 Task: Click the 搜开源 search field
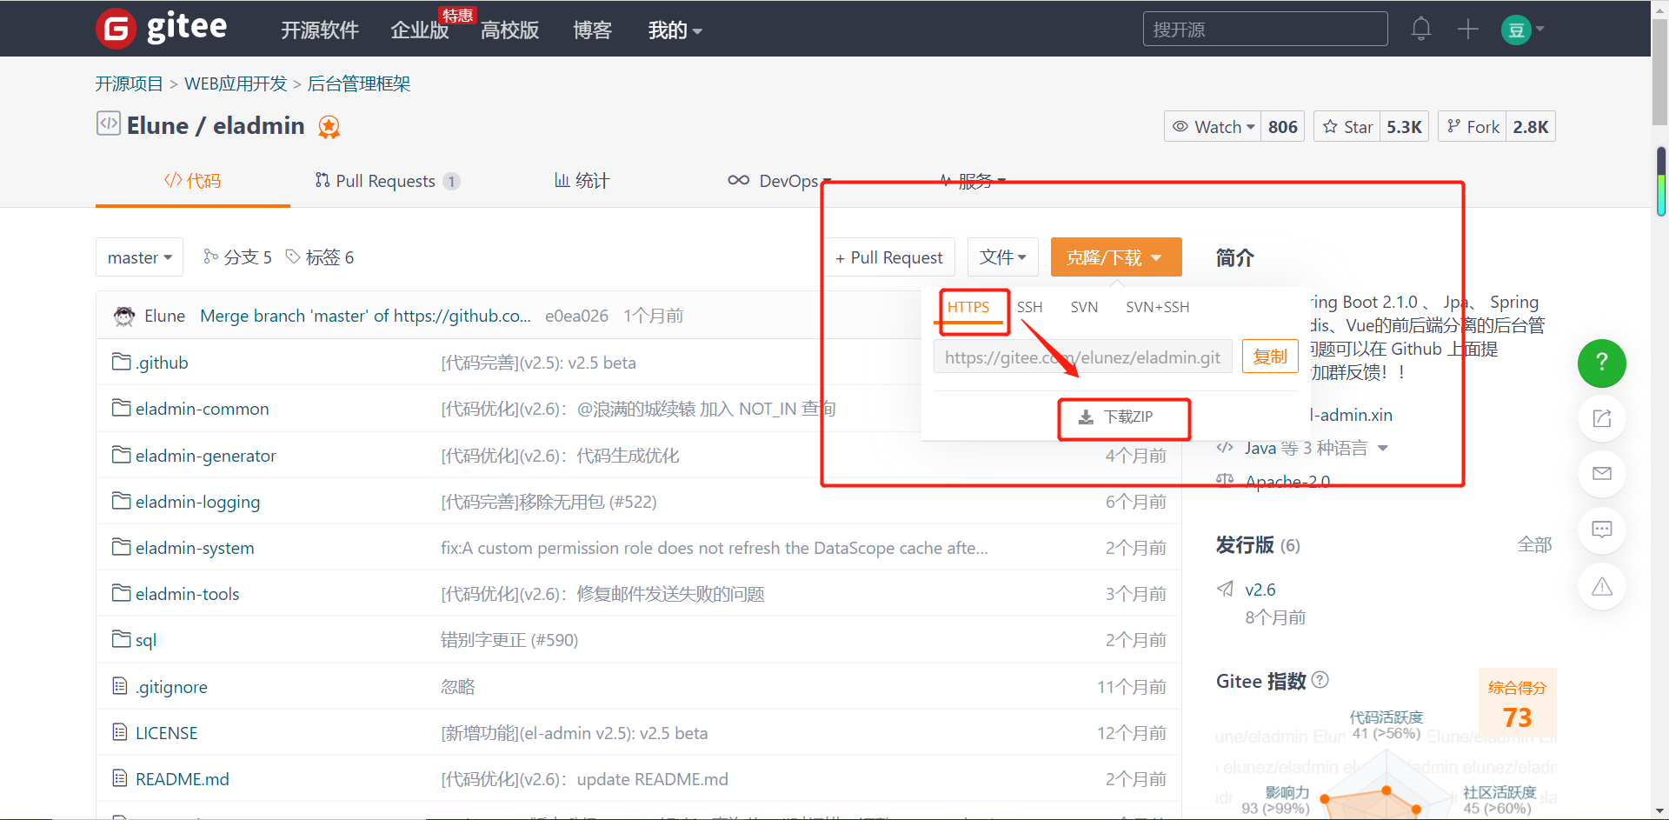[x=1265, y=29]
